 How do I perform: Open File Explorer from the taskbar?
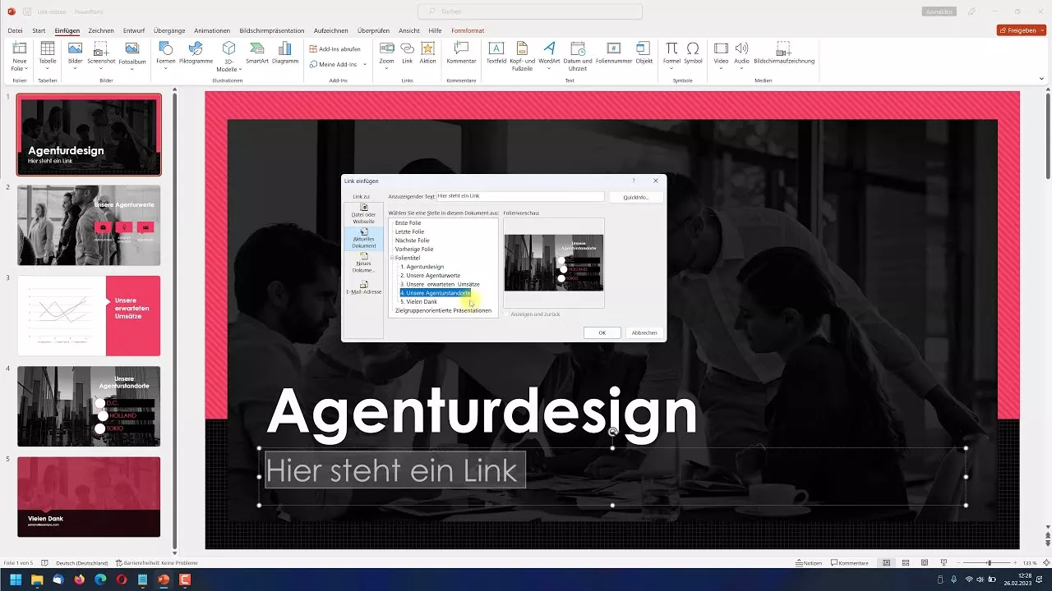[x=37, y=580]
